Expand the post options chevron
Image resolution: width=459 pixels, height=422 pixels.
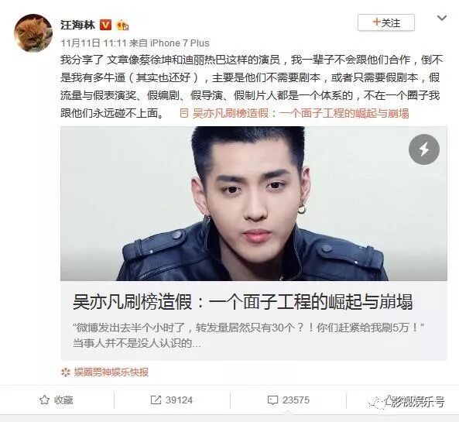pos(442,18)
